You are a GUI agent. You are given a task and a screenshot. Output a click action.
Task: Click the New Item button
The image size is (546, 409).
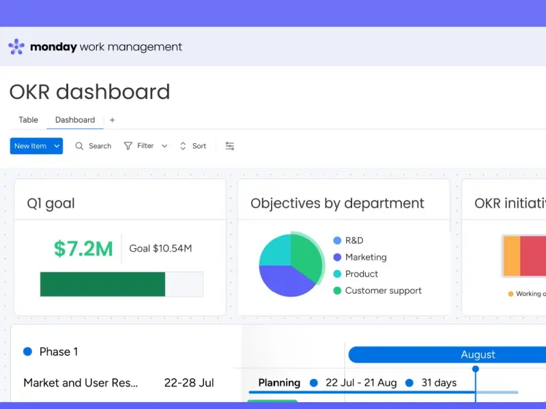(31, 146)
